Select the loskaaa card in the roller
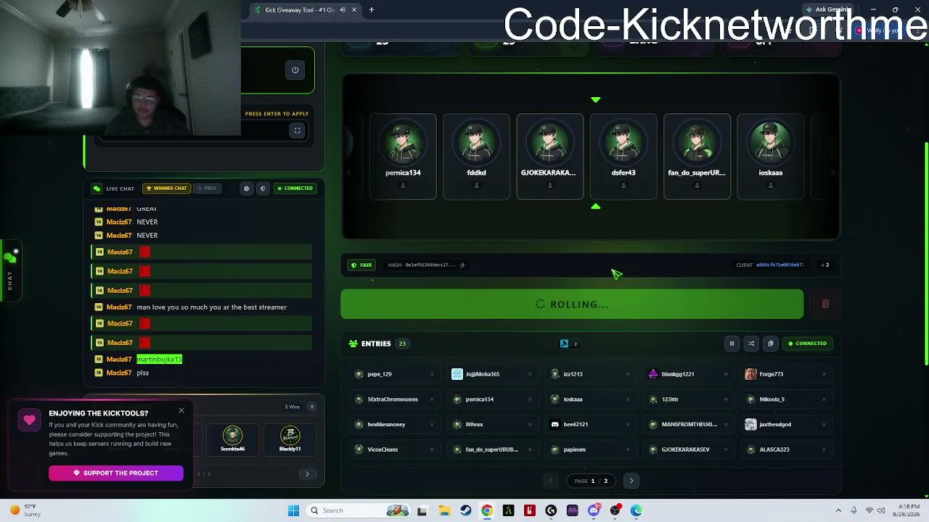Image resolution: width=929 pixels, height=522 pixels. pos(770,156)
